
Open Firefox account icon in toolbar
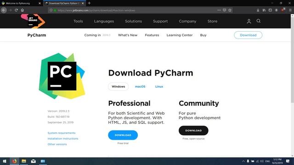tap(277, 10)
